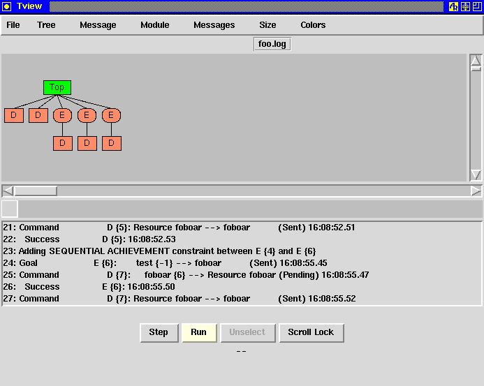Click the leftmost D node under Top
Viewport: 484px width, 386px height.
click(x=14, y=115)
